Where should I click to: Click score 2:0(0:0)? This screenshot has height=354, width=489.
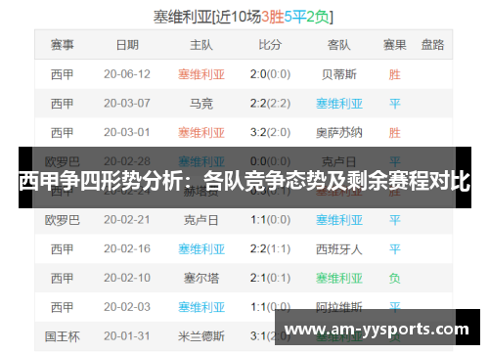coord(270,74)
